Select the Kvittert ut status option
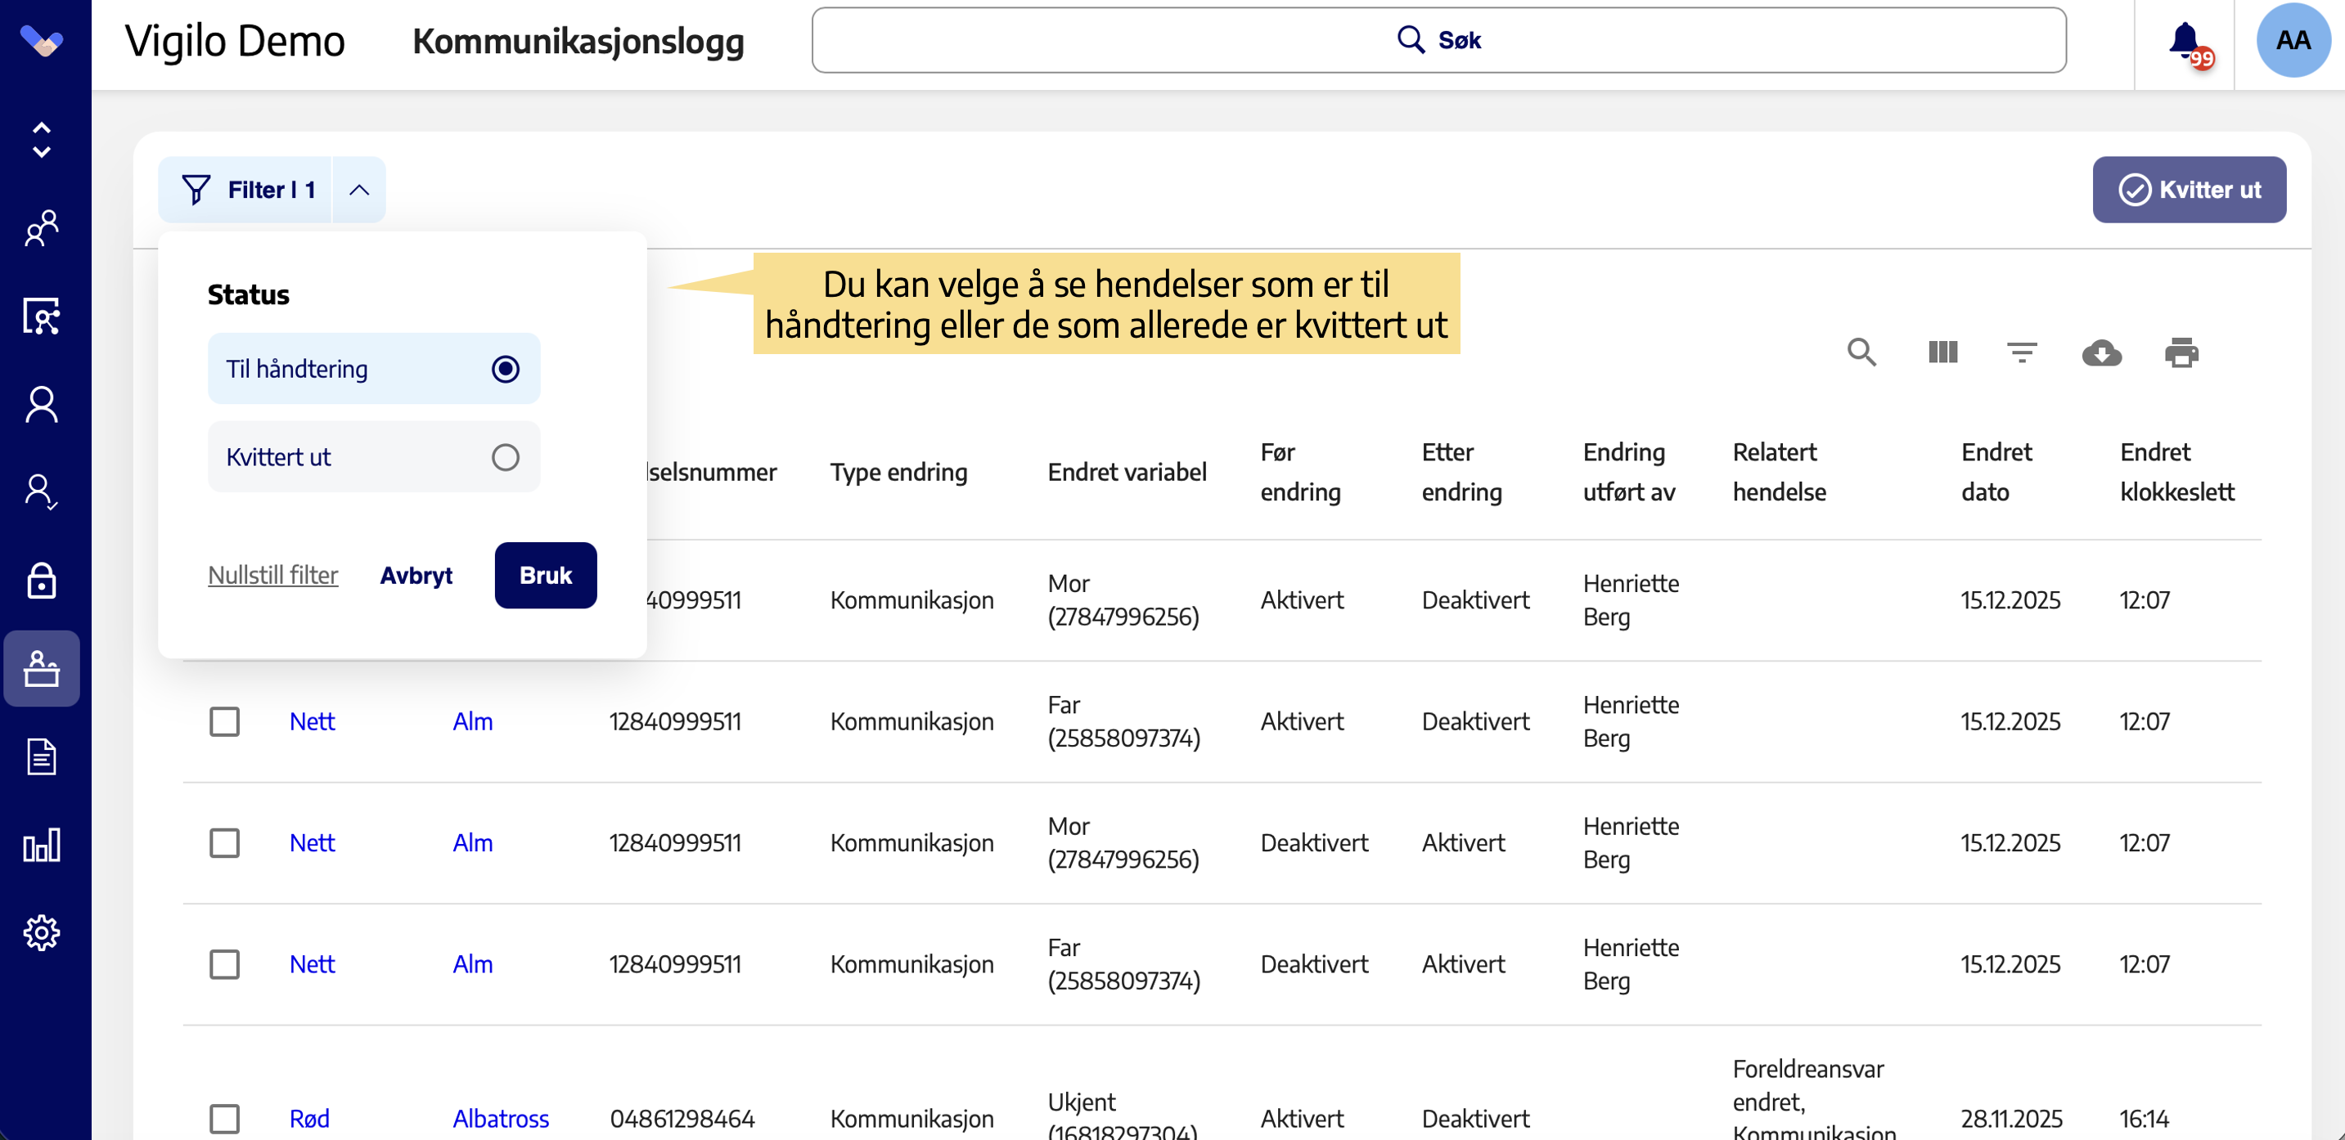The image size is (2345, 1140). pyautogui.click(x=373, y=456)
